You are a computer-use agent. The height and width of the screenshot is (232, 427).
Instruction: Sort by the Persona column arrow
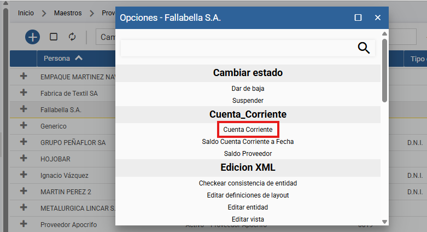click(79, 58)
